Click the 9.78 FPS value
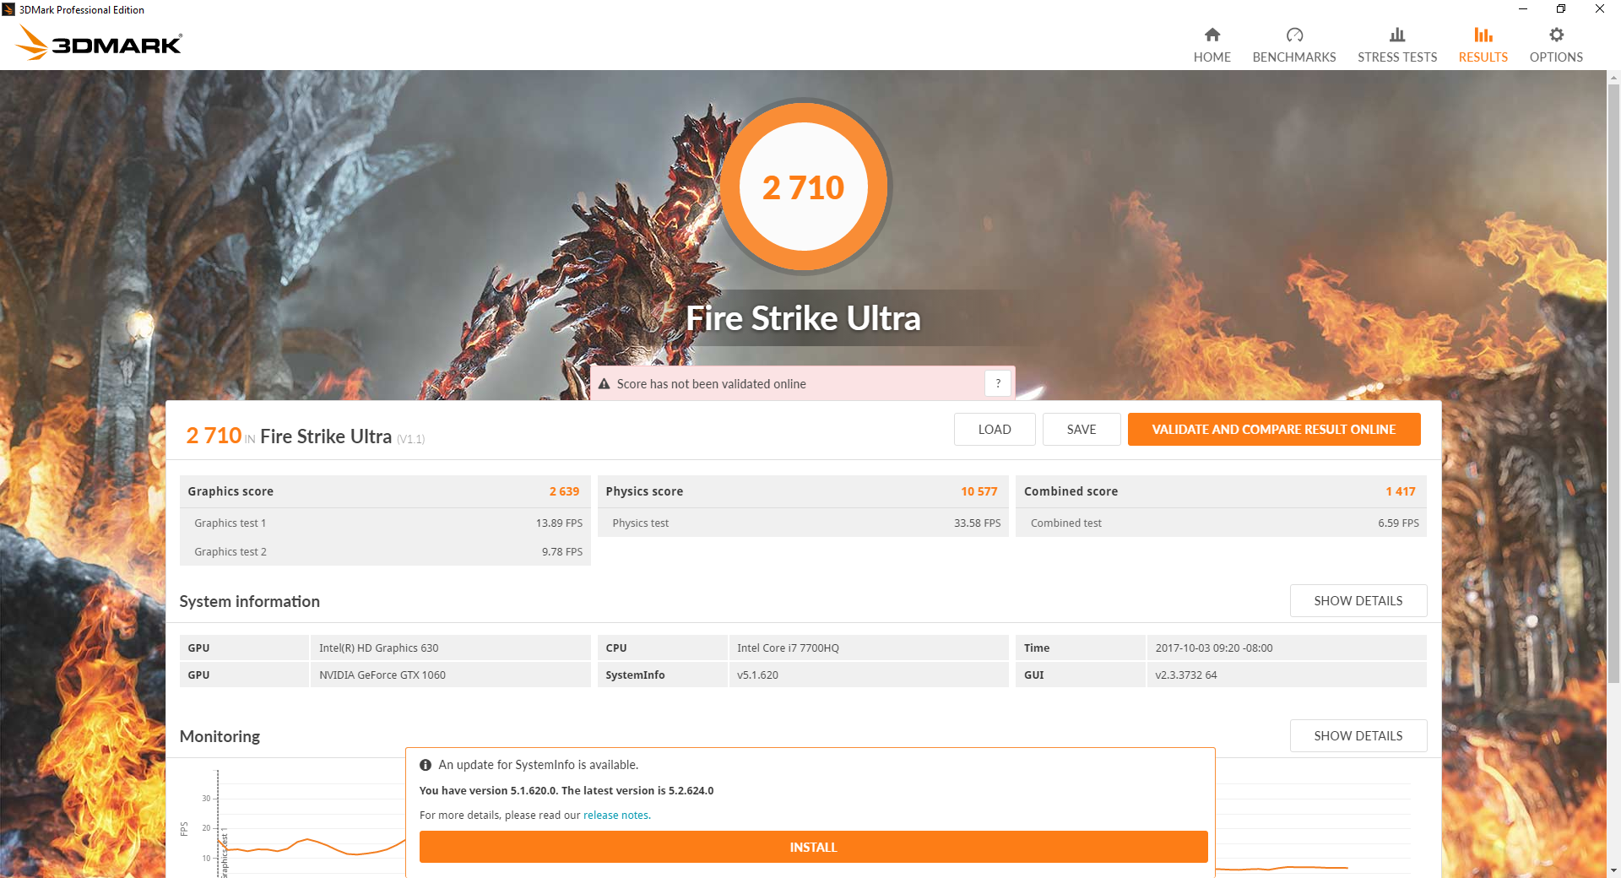 pyautogui.click(x=562, y=552)
